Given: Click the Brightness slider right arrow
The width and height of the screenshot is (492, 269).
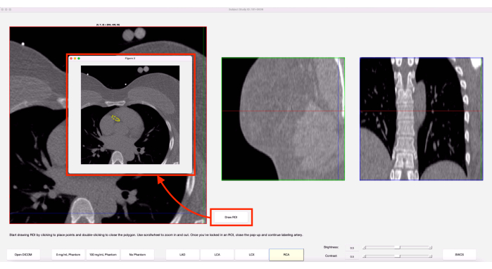Looking at the screenshot, I should pos(430,247).
